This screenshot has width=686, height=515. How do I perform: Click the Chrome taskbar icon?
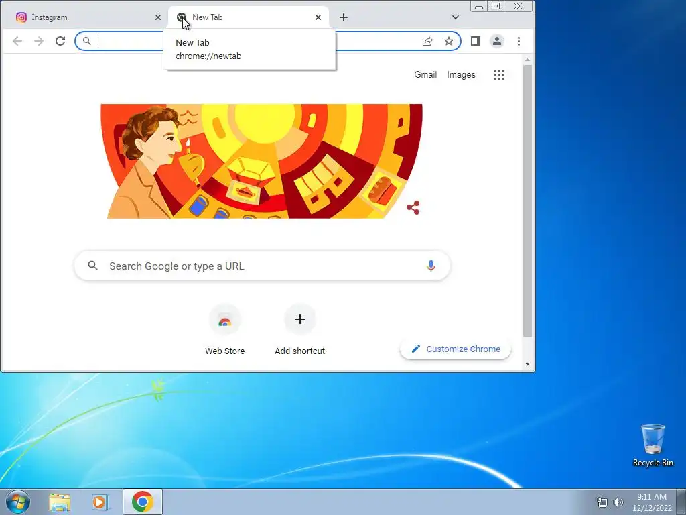tap(142, 502)
